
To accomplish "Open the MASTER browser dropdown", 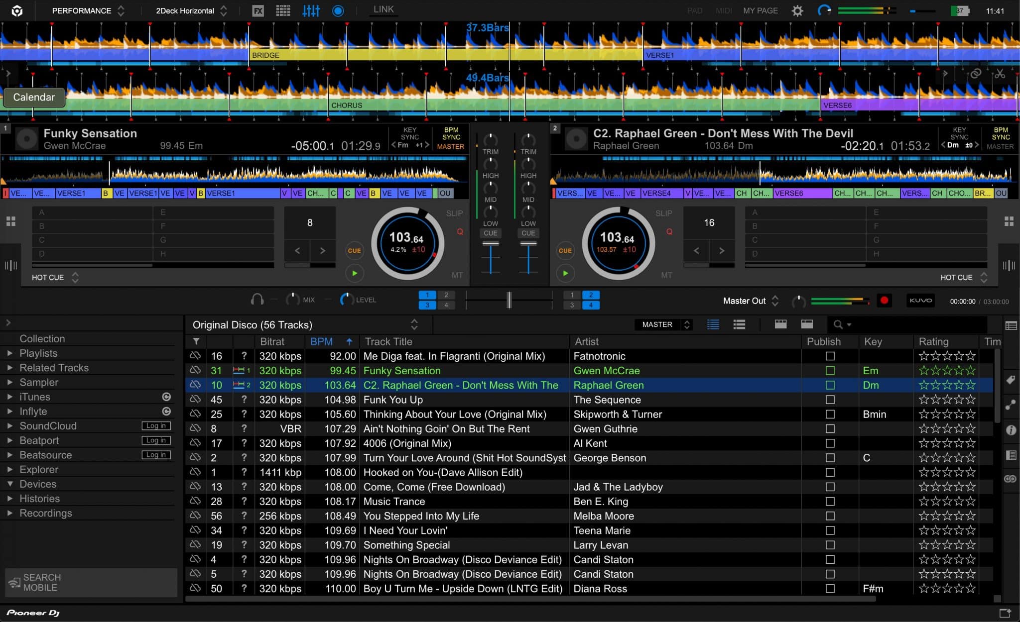I will tap(662, 324).
